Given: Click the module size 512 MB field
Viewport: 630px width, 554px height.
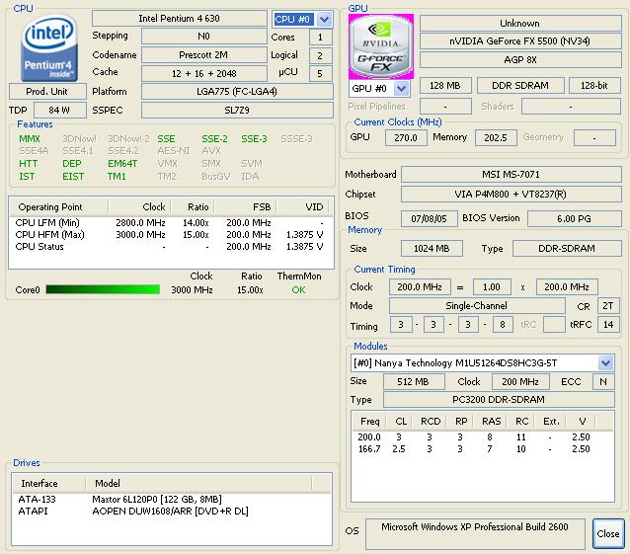Looking at the screenshot, I should click(x=414, y=381).
